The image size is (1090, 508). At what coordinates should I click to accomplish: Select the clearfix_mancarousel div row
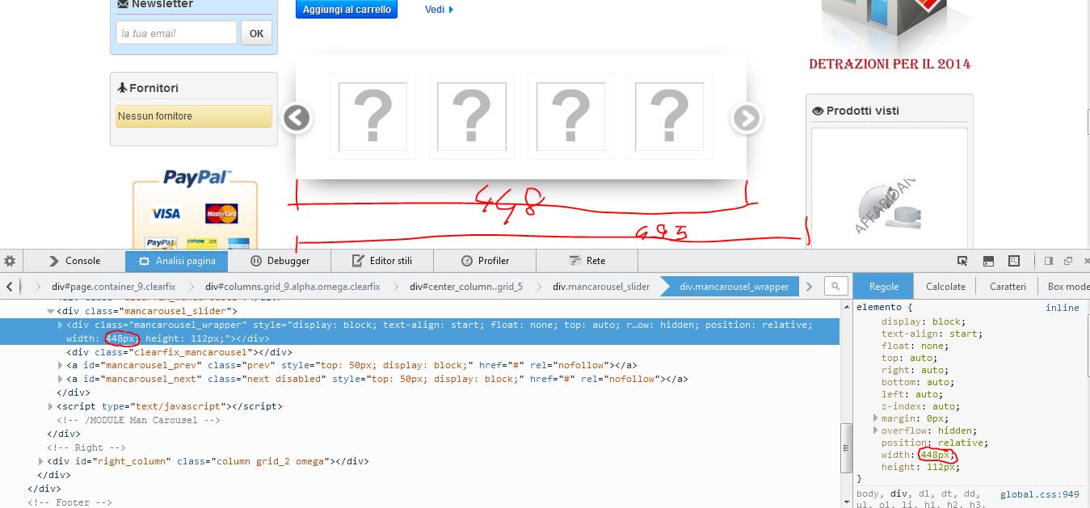[x=179, y=352]
